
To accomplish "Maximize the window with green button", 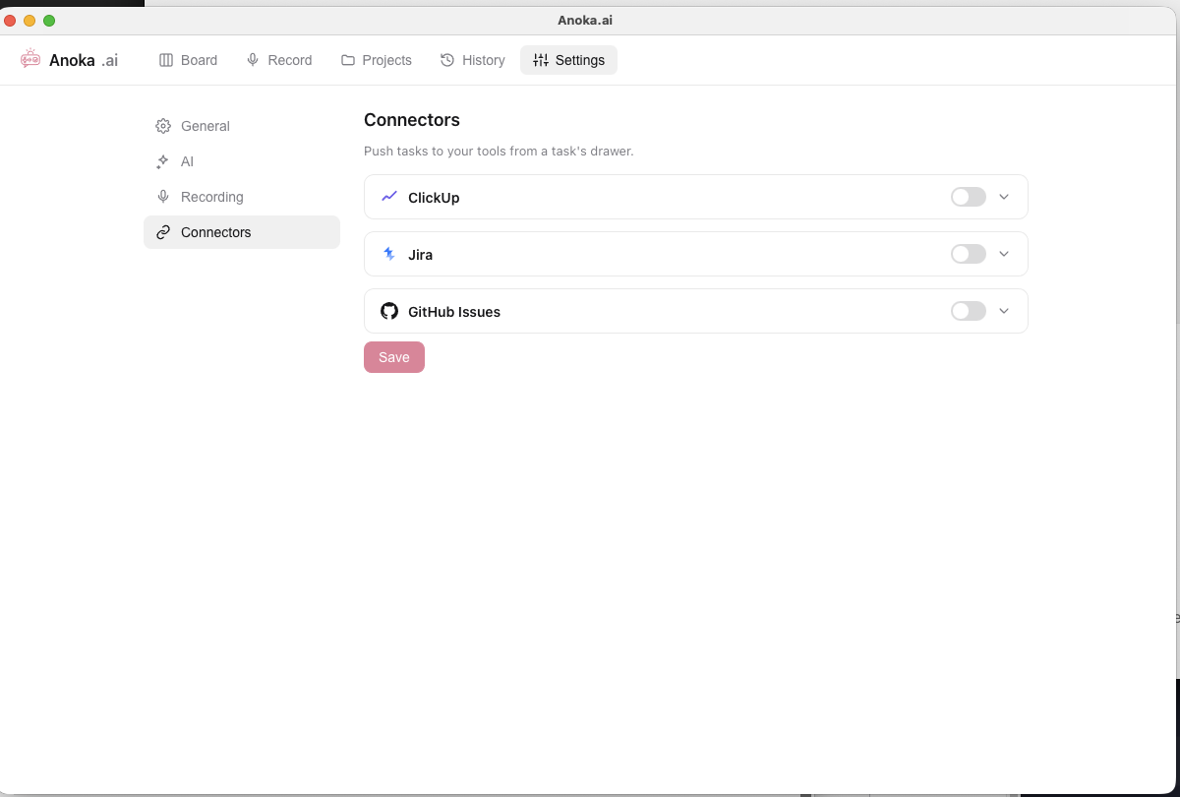I will tap(49, 21).
